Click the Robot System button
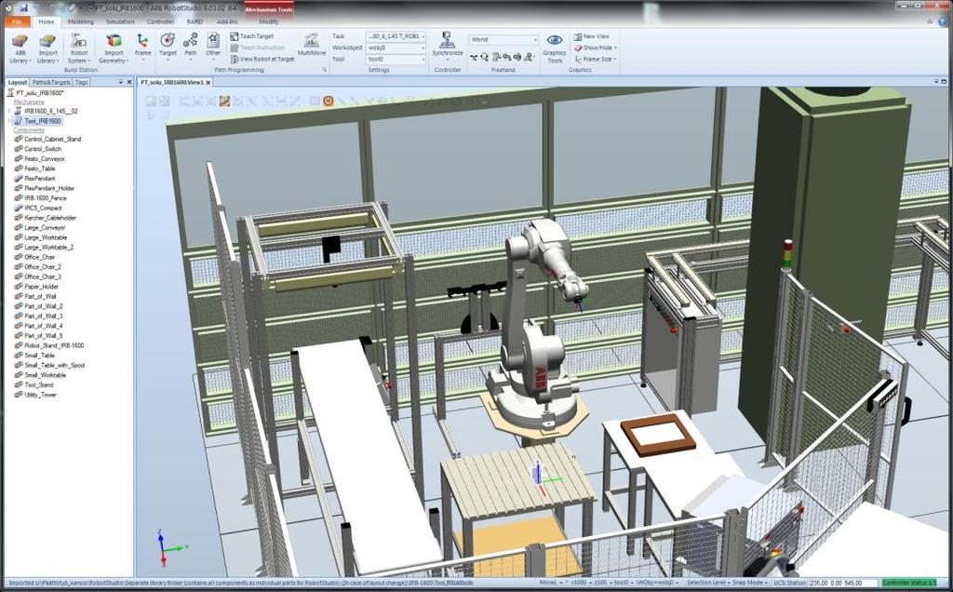The image size is (953, 592). 78,48
